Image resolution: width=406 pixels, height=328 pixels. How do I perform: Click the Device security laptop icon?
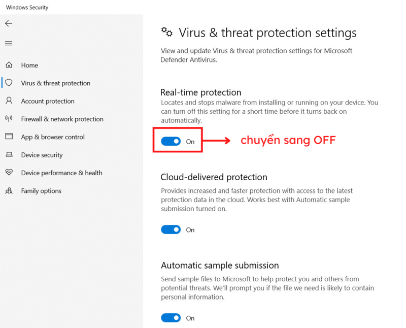[x=9, y=155]
